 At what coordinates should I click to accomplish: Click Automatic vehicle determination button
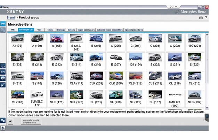(x=31, y=121)
